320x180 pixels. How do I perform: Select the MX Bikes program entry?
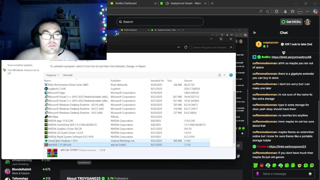click(x=127, y=117)
